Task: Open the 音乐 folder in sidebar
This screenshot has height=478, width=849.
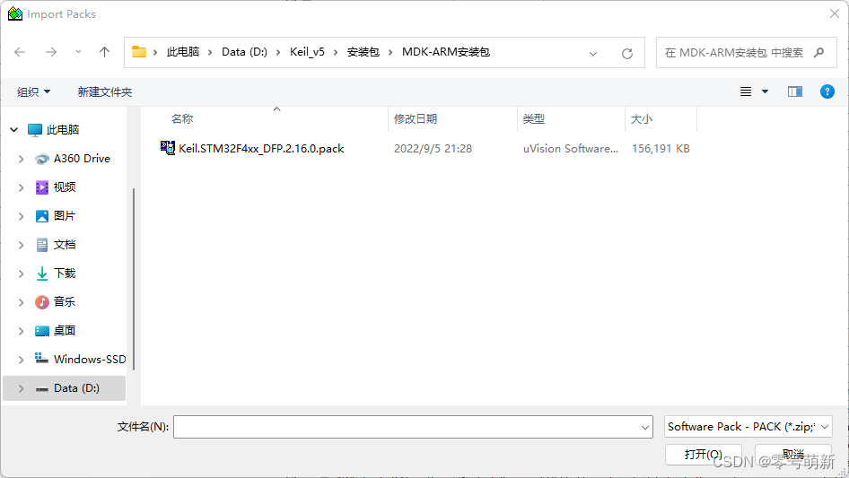Action: click(65, 302)
